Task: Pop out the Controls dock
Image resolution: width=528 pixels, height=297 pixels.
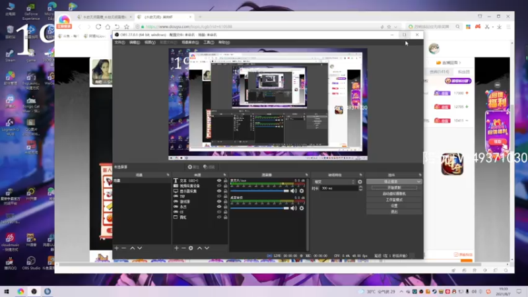Action: [420, 175]
